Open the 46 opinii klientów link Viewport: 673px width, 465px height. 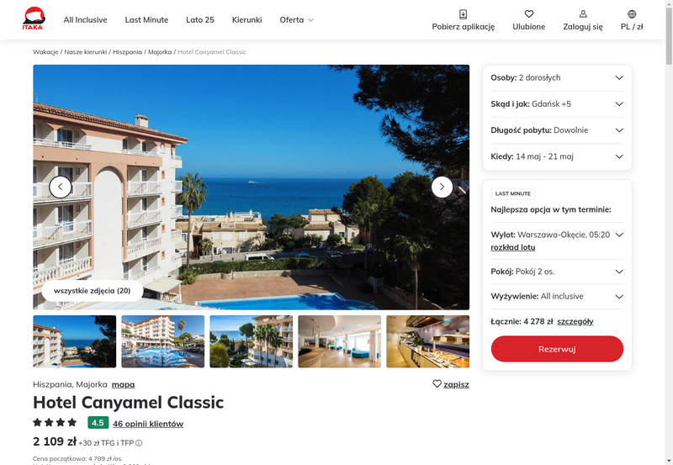pyautogui.click(x=148, y=424)
